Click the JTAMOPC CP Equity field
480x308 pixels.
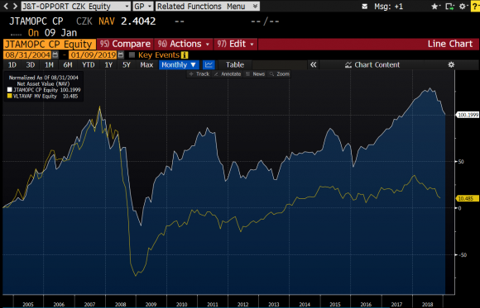click(x=50, y=44)
